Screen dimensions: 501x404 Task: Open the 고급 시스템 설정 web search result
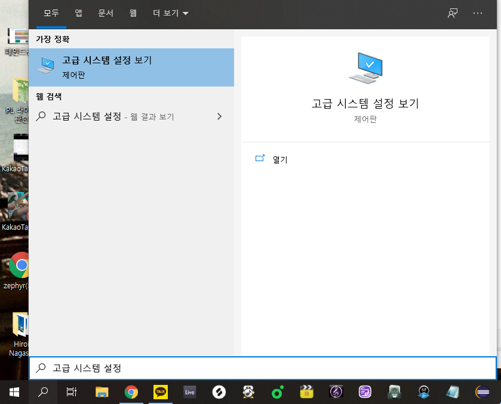tap(131, 116)
